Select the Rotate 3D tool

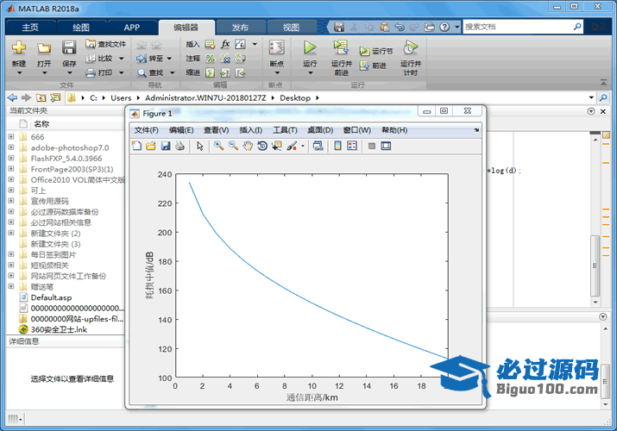(x=262, y=147)
